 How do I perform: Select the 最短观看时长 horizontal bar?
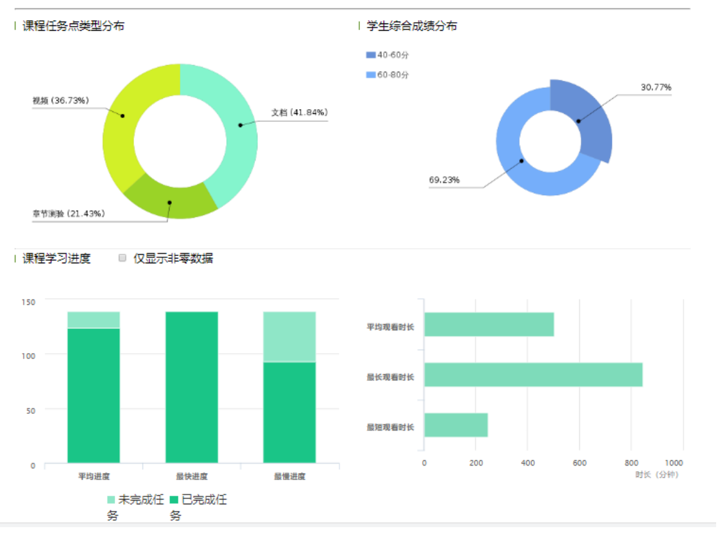[456, 425]
